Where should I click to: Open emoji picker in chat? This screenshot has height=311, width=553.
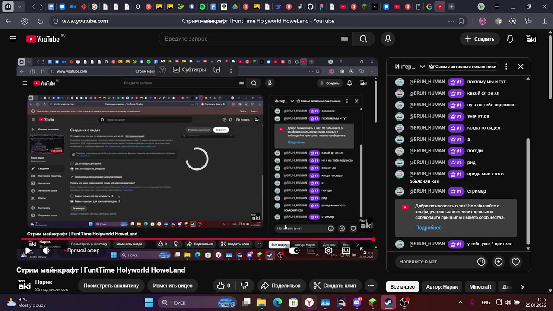[481, 262]
